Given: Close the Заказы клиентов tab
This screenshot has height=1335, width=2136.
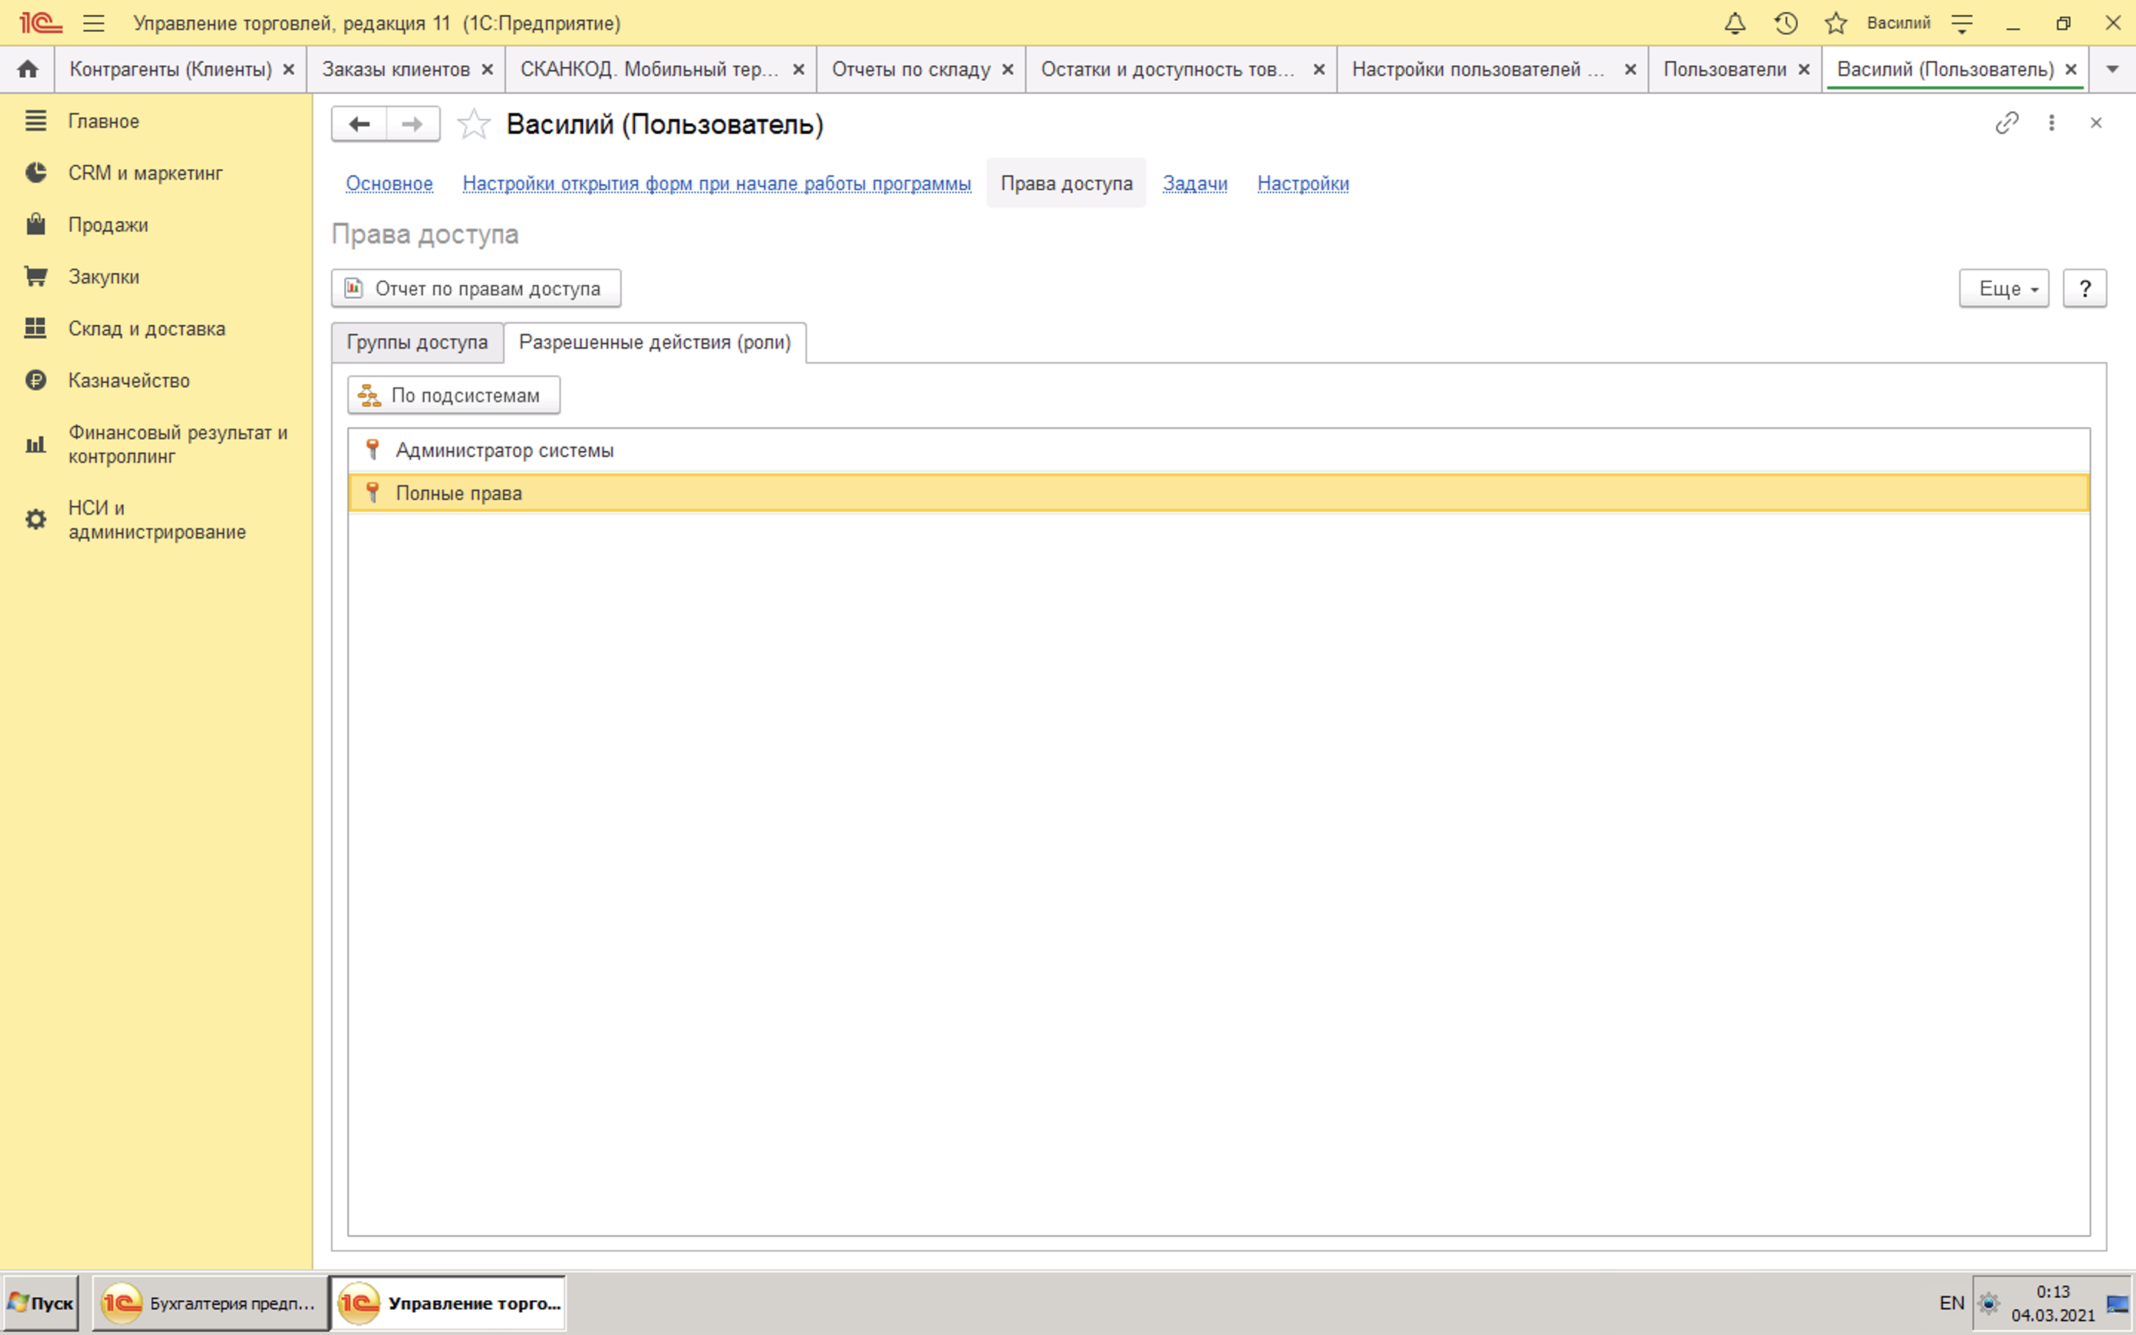Looking at the screenshot, I should coord(487,70).
